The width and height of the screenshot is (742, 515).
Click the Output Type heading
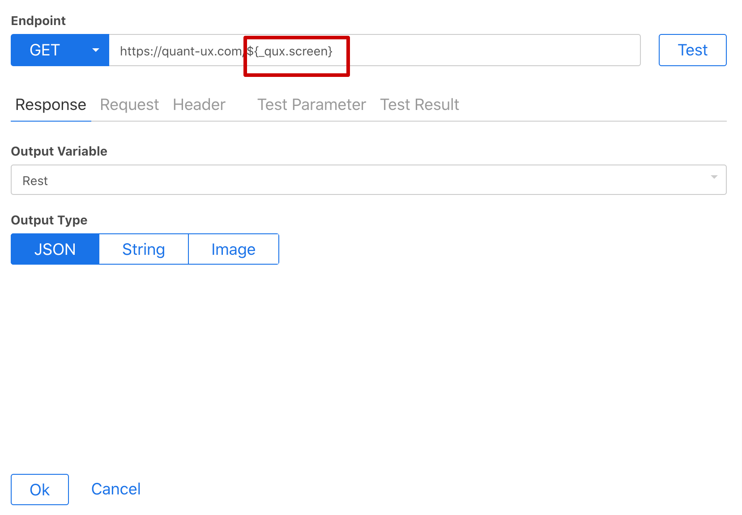pos(49,220)
